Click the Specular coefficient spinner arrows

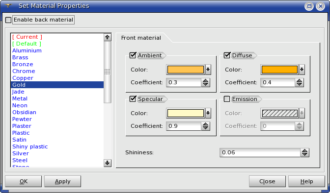[x=205, y=126]
